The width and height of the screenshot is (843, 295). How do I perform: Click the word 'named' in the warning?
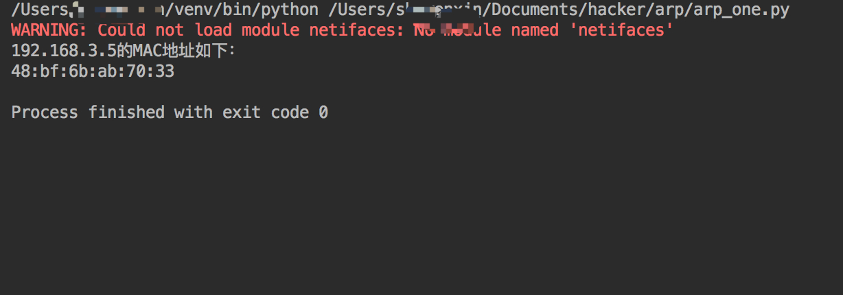click(x=534, y=30)
